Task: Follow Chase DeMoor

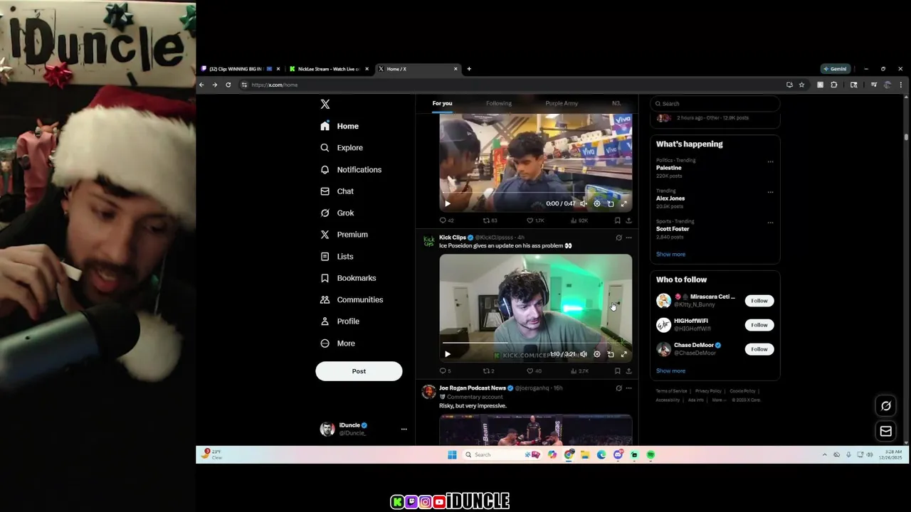Action: coord(759,349)
